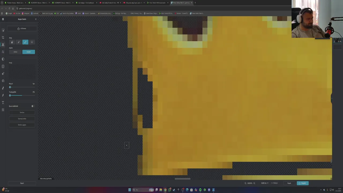This screenshot has height=193, width=343.
Task: Toggle the İpucu kaldırıldı switch
Action: coord(33,106)
